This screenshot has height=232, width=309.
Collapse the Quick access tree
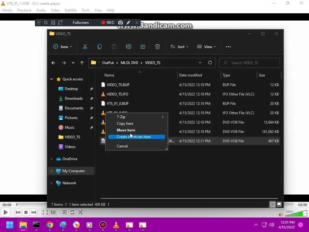pos(51,79)
